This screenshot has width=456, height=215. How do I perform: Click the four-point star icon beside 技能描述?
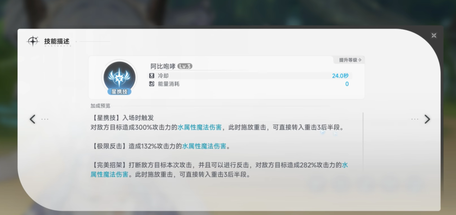33,41
